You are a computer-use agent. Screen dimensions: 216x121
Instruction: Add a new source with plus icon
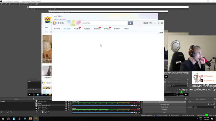coord(37,112)
